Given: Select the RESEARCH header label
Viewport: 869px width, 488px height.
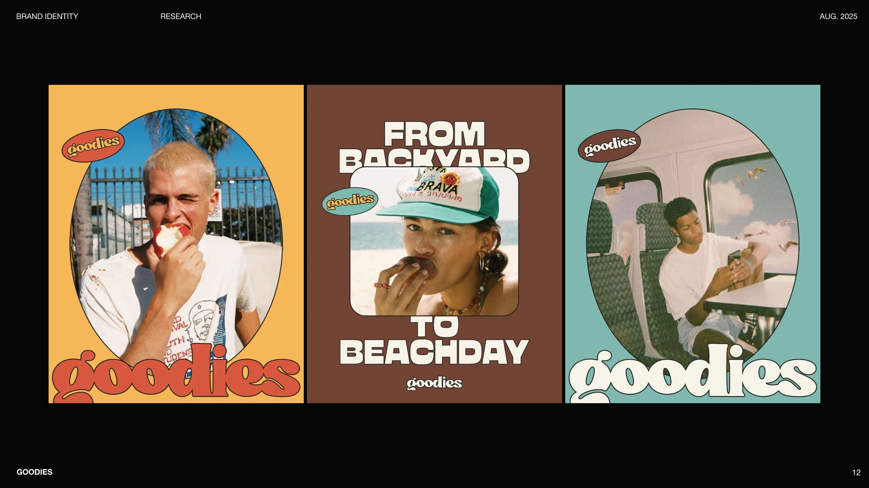Looking at the screenshot, I should [x=181, y=16].
